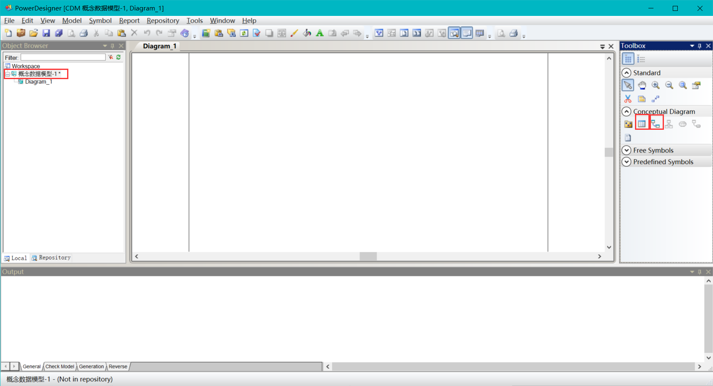
Task: Select the Zoom Out tool in Toolbox
Action: (669, 85)
